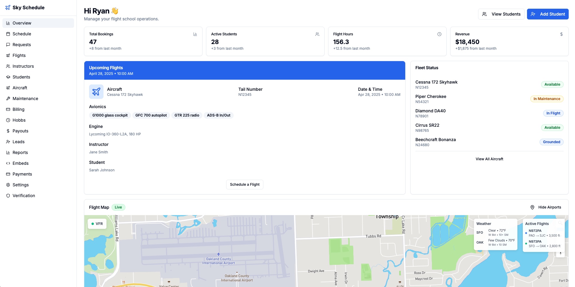Click Oakland County airport marker on map

click(218, 254)
